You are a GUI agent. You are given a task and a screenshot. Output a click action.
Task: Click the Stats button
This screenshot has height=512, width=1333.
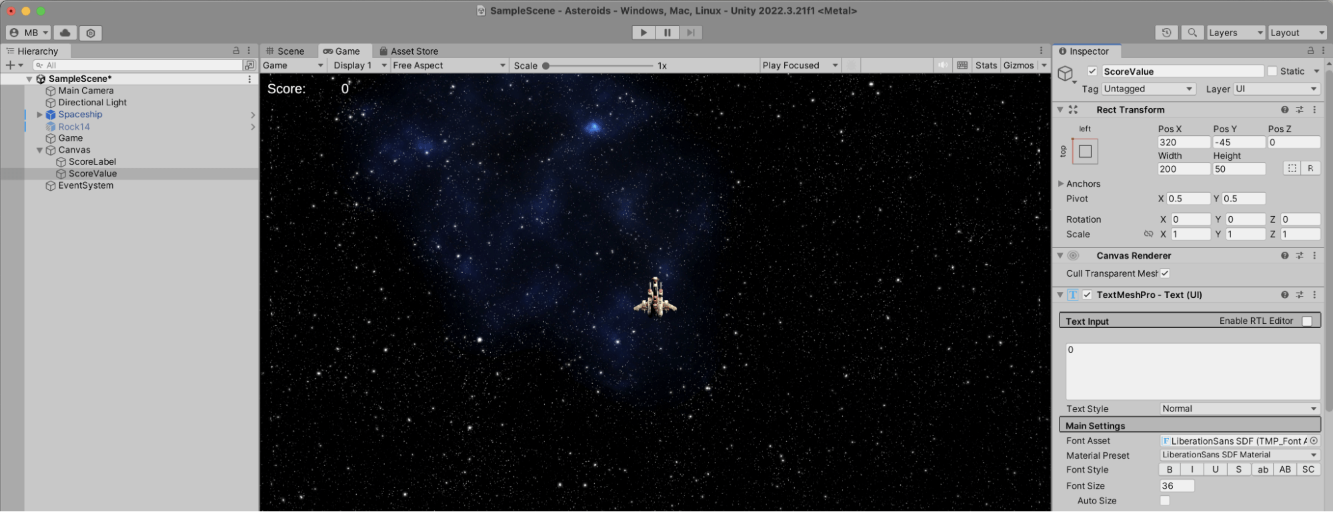[986, 65]
